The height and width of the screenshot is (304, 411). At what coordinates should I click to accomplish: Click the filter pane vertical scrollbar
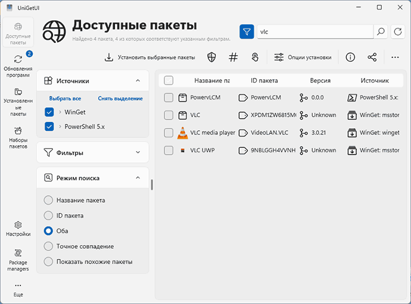152,185
